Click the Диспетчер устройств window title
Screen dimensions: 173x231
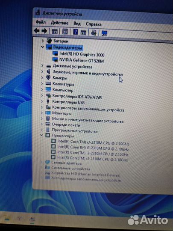(62, 14)
